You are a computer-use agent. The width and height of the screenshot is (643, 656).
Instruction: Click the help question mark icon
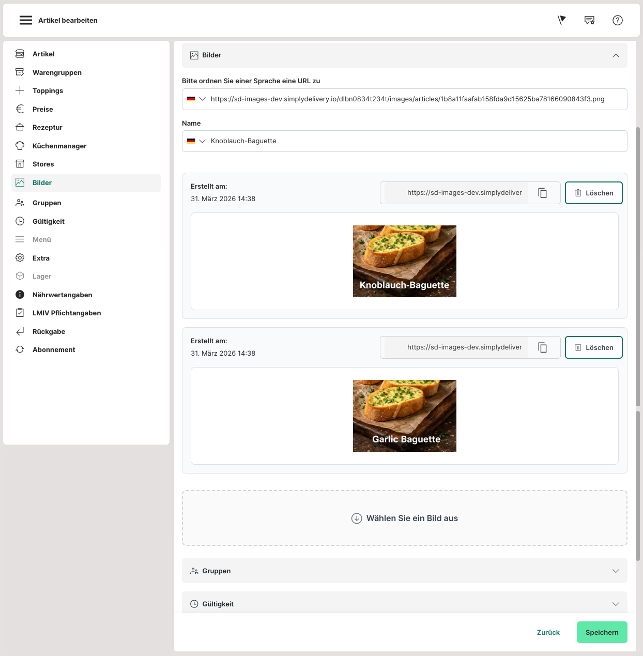[617, 20]
